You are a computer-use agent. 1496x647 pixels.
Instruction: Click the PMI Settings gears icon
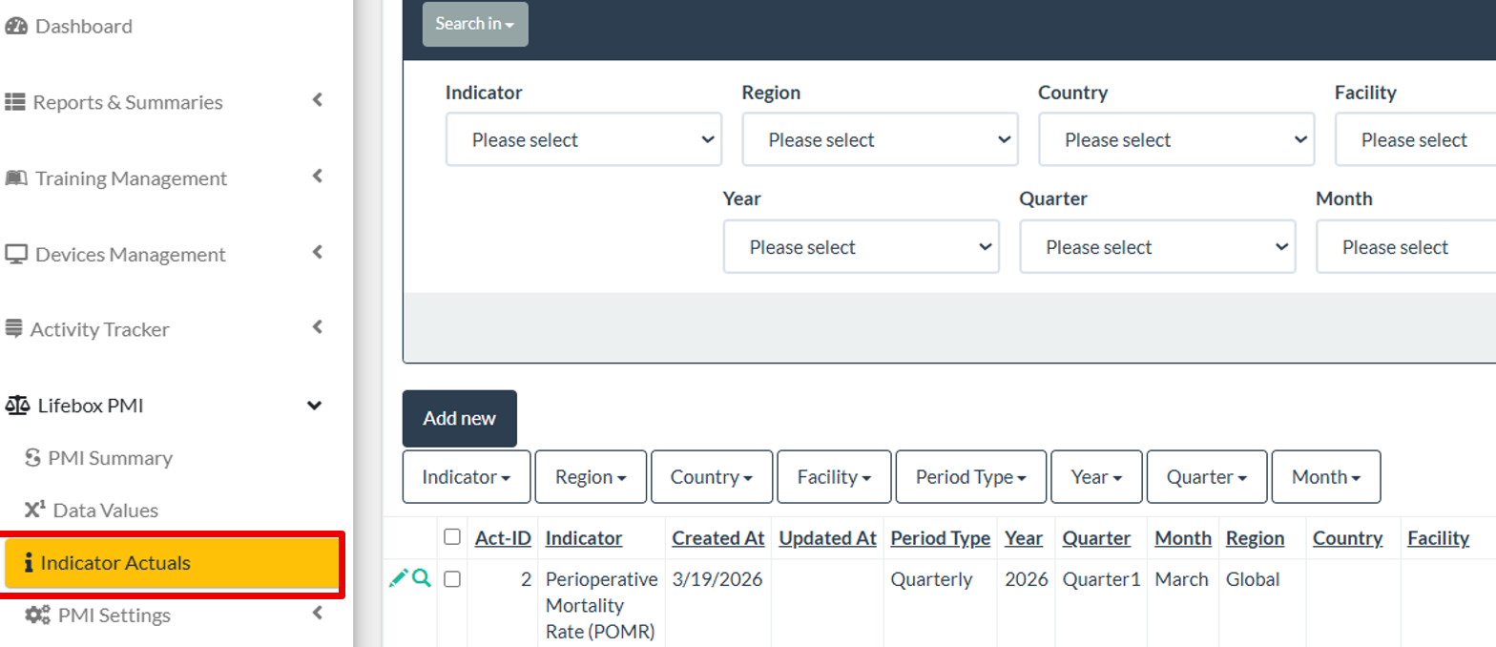pos(37,616)
